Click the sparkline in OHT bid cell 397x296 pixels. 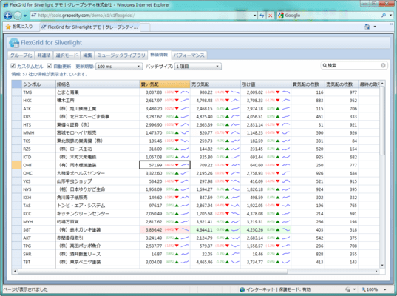[185, 165]
